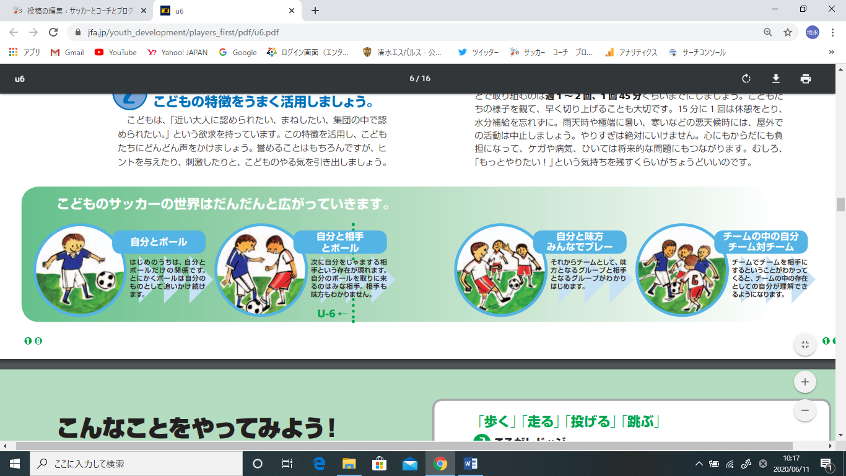Print the PDF document
This screenshot has width=846, height=476.
[x=805, y=79]
